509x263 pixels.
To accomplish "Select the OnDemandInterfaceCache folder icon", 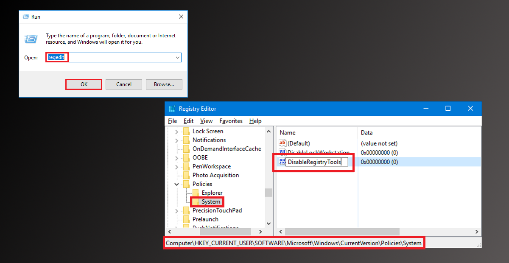I will point(186,149).
